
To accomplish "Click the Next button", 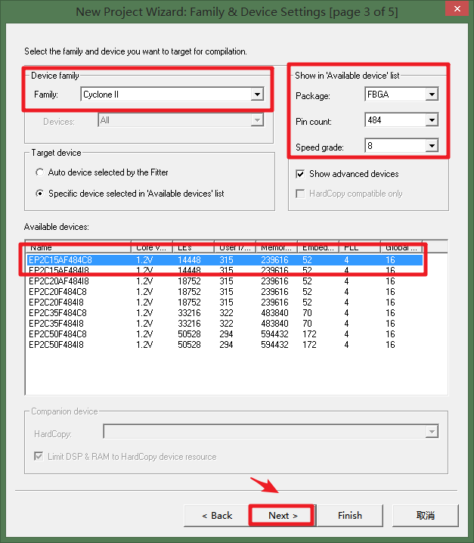I will [283, 516].
